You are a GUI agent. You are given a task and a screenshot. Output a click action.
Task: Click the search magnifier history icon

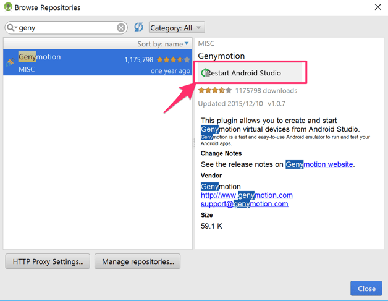[x=11, y=27]
